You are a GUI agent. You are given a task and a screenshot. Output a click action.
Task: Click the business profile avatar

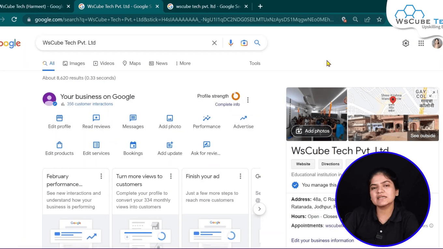50,99
